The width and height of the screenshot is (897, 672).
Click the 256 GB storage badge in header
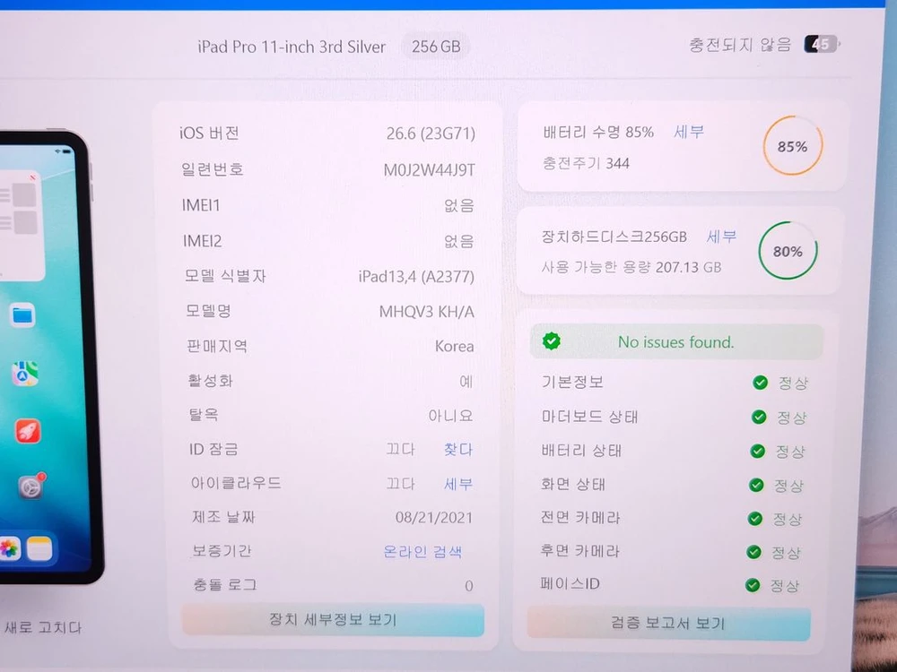pyautogui.click(x=436, y=47)
